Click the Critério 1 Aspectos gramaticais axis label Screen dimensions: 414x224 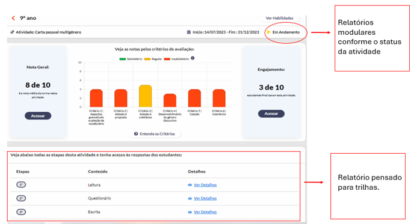[96, 117]
